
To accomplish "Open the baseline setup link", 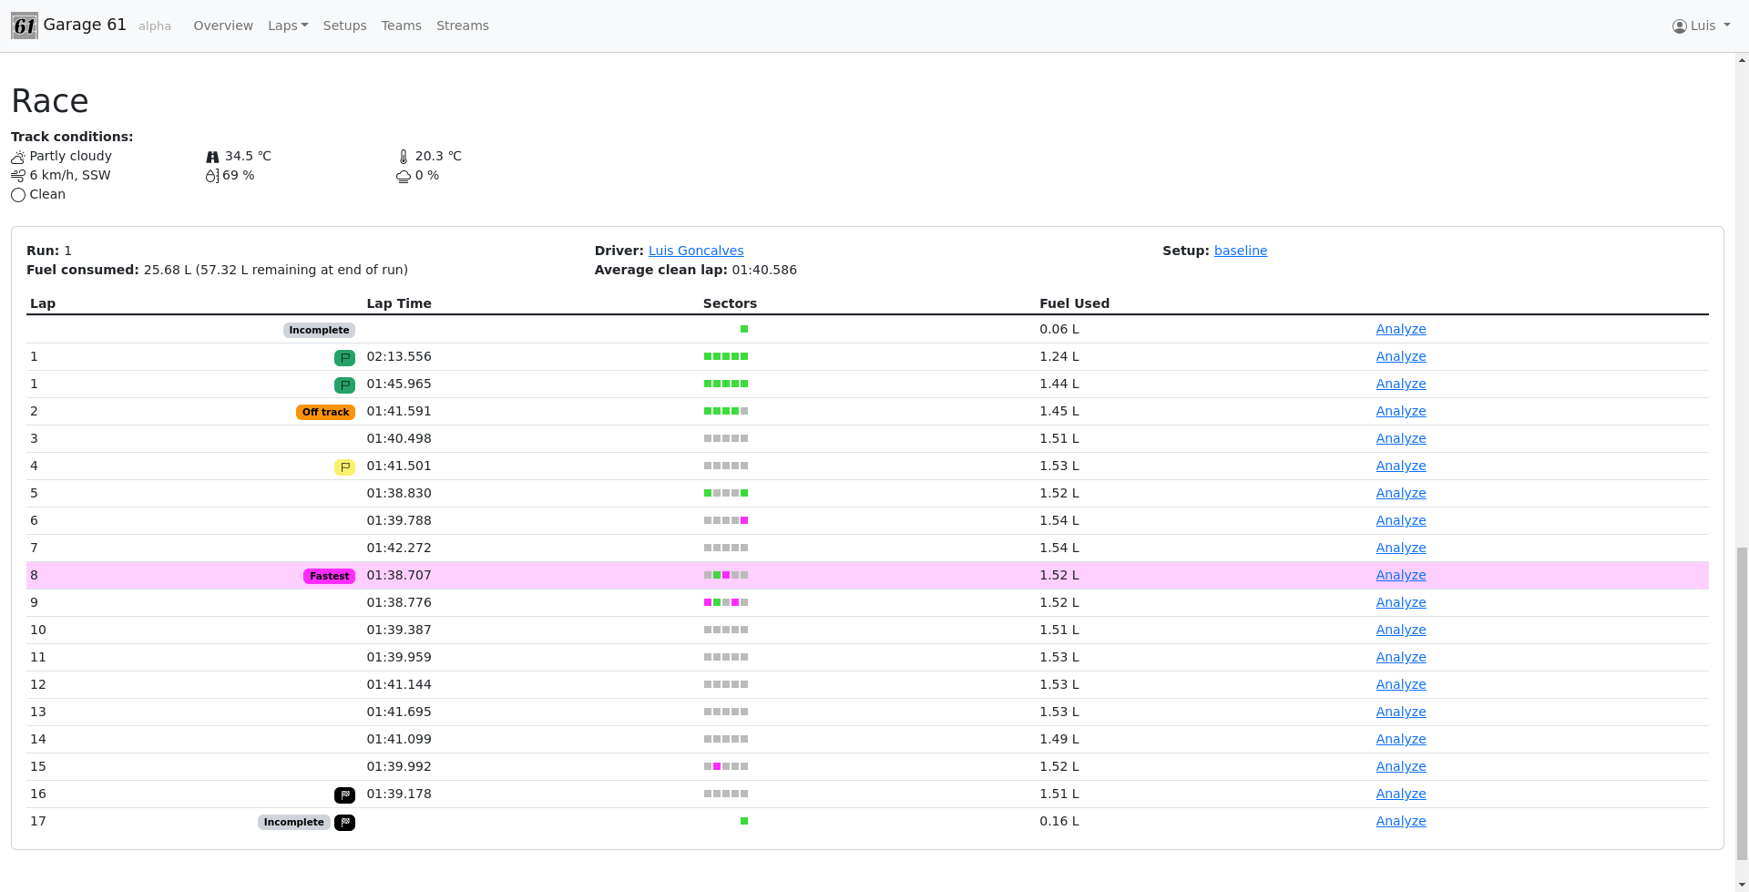I will 1241,251.
